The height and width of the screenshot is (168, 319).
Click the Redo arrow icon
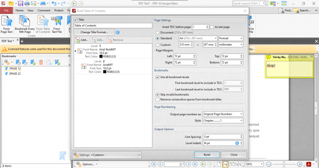[63, 3]
